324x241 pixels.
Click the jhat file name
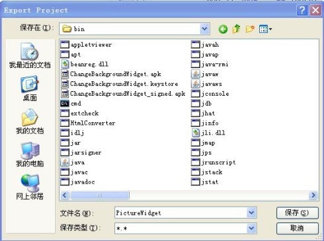pos(208,114)
